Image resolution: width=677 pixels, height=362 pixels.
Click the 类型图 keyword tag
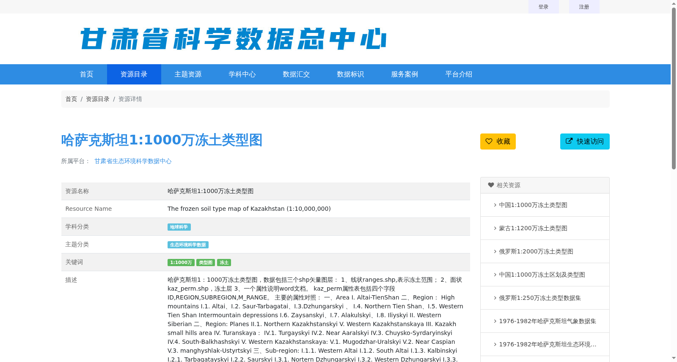[206, 263]
